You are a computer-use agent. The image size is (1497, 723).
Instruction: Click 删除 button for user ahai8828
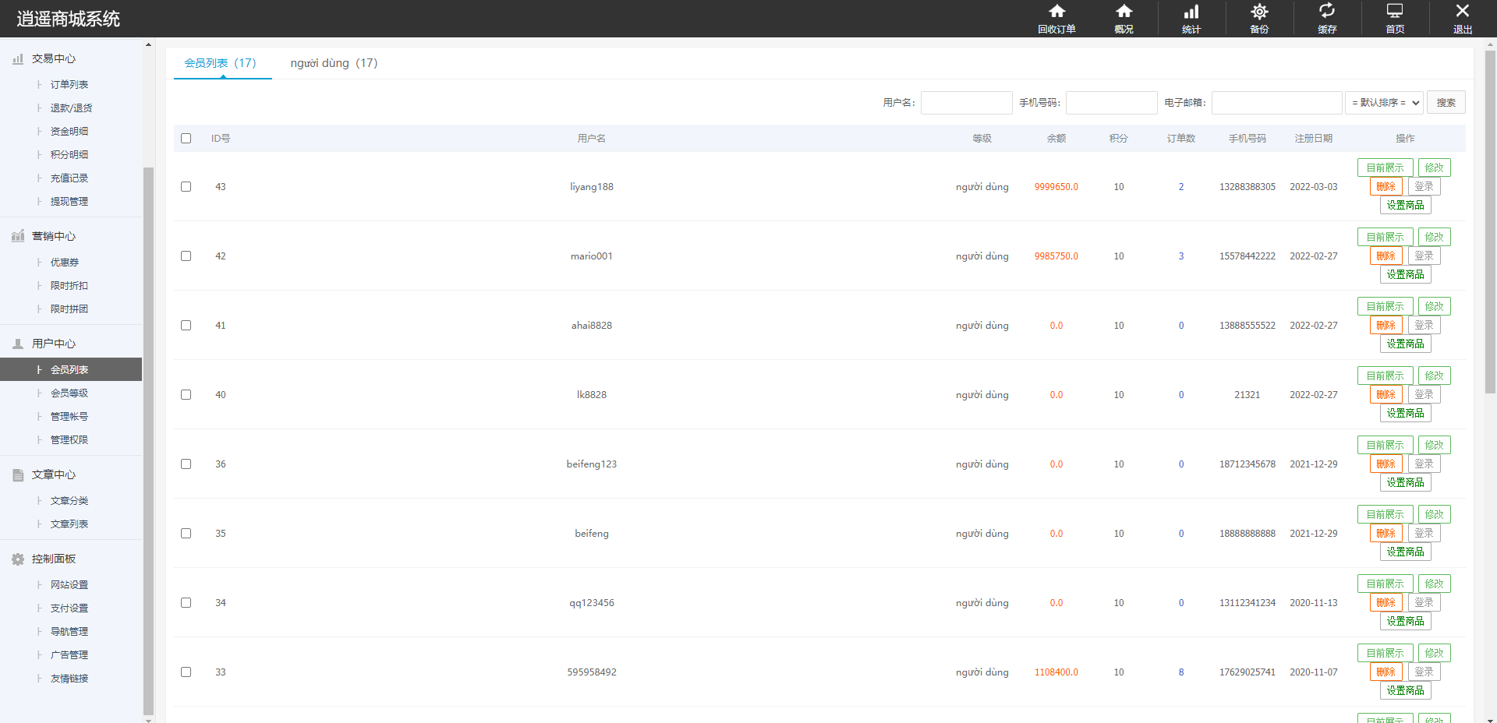click(1386, 325)
